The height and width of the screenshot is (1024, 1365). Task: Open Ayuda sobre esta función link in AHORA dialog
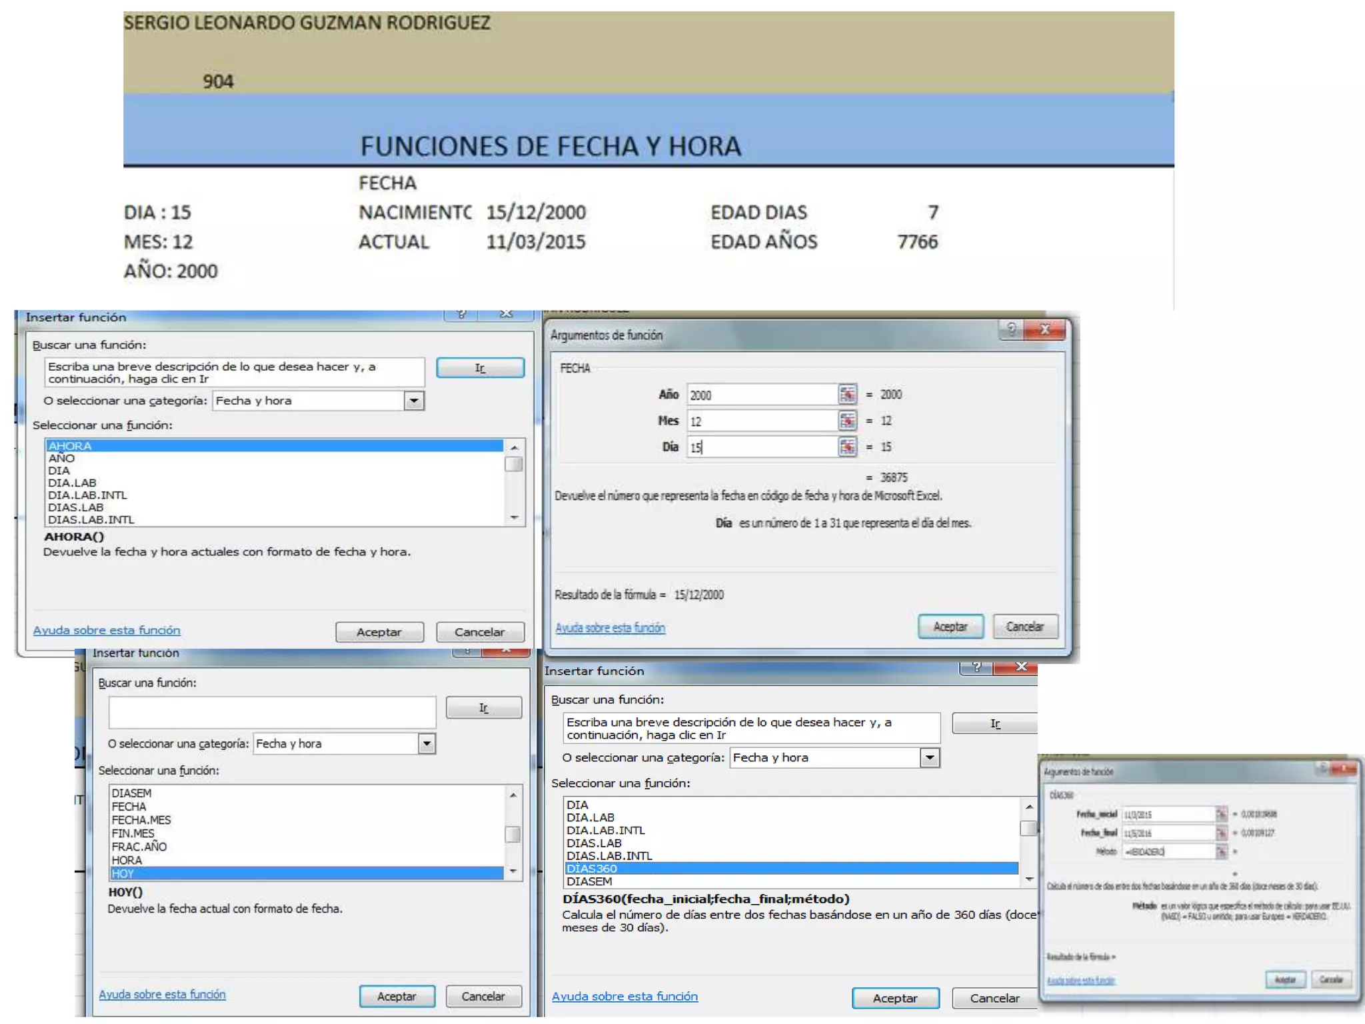click(x=107, y=630)
